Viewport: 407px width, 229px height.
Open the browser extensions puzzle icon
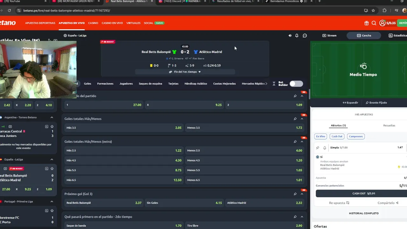(384, 10)
